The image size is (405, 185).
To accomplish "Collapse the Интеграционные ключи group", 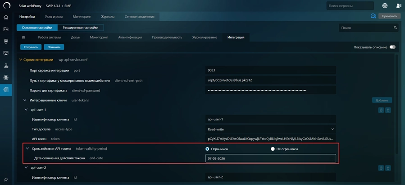I will (25, 100).
